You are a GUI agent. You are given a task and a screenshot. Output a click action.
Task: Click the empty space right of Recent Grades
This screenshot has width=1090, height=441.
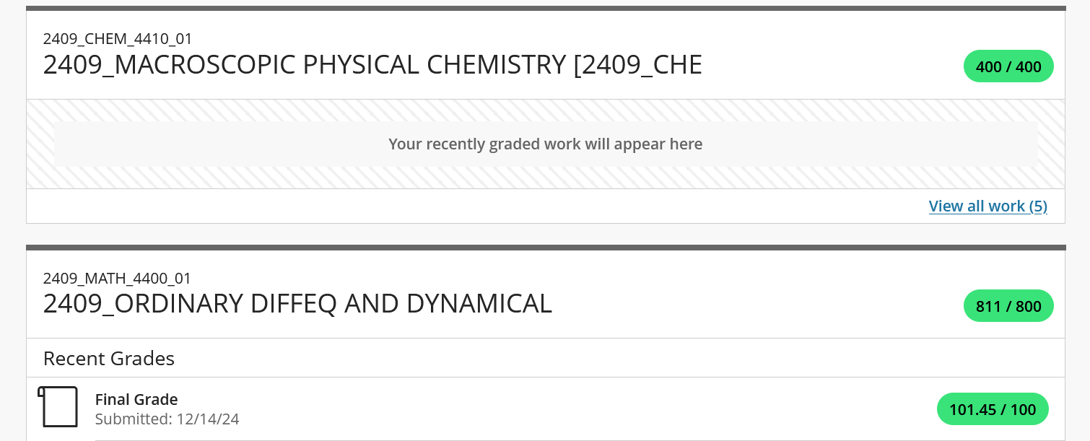tap(577, 358)
